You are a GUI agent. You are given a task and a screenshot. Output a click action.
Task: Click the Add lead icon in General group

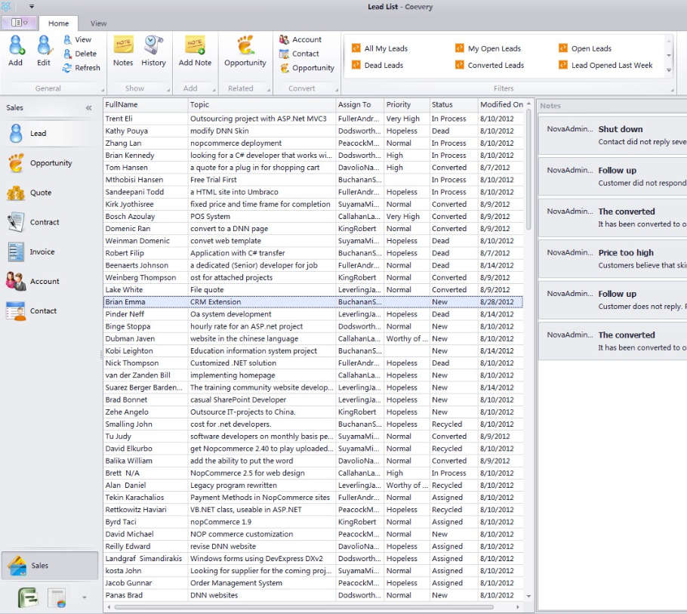(16, 47)
